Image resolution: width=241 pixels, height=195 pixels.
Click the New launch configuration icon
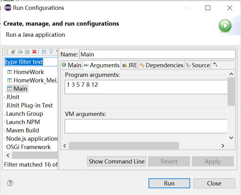tap(6, 52)
